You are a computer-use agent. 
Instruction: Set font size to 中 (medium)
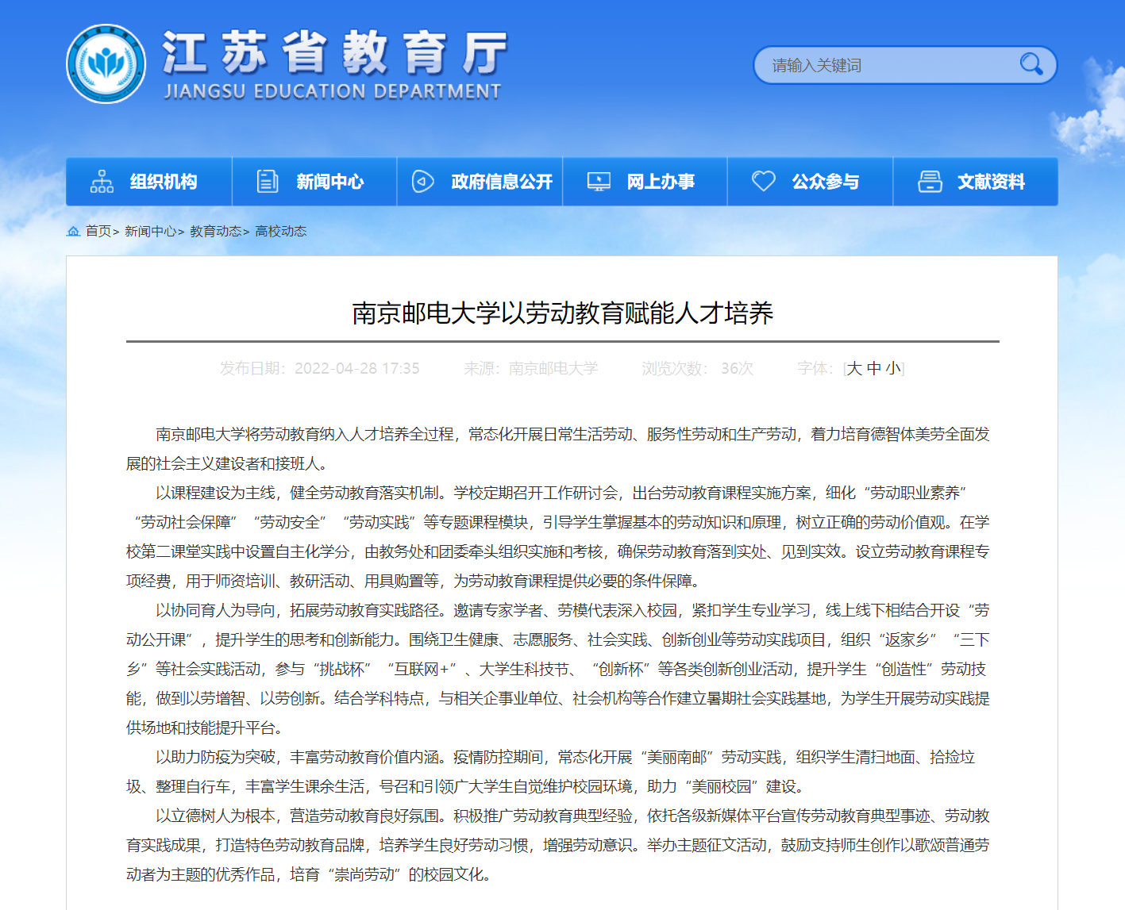tap(874, 368)
